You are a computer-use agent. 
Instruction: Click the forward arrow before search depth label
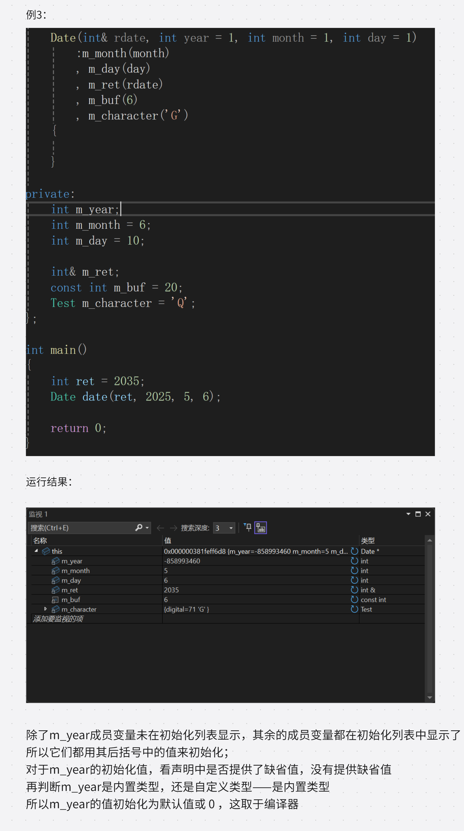click(x=173, y=528)
